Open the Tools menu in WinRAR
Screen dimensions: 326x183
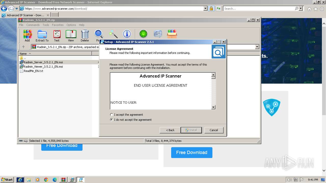coord(46,25)
